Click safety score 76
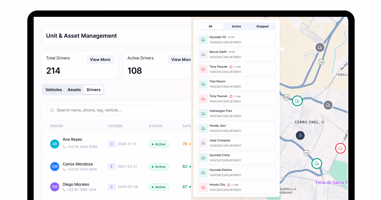Image resolution: width=381 pixels, height=200 pixels. 185,144
